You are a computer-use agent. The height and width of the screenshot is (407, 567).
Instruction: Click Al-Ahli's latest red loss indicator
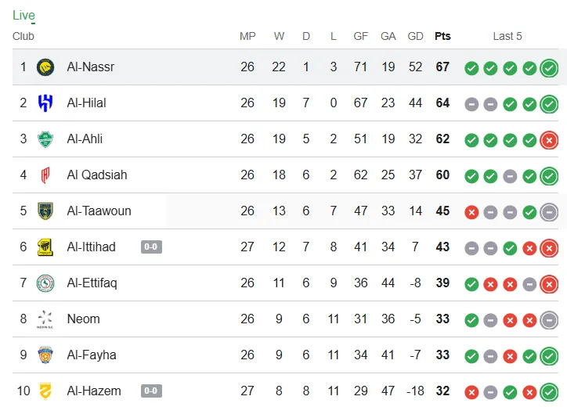pos(549,140)
